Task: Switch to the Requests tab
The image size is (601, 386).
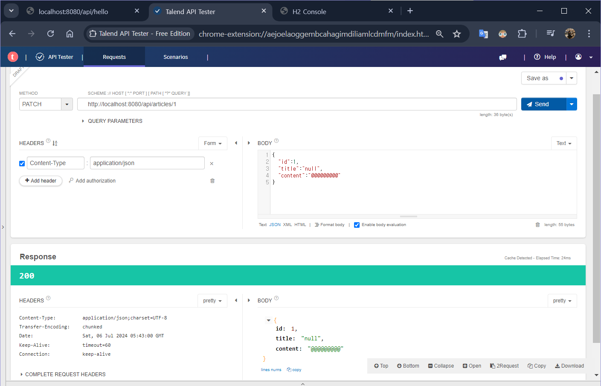Action: (x=114, y=57)
